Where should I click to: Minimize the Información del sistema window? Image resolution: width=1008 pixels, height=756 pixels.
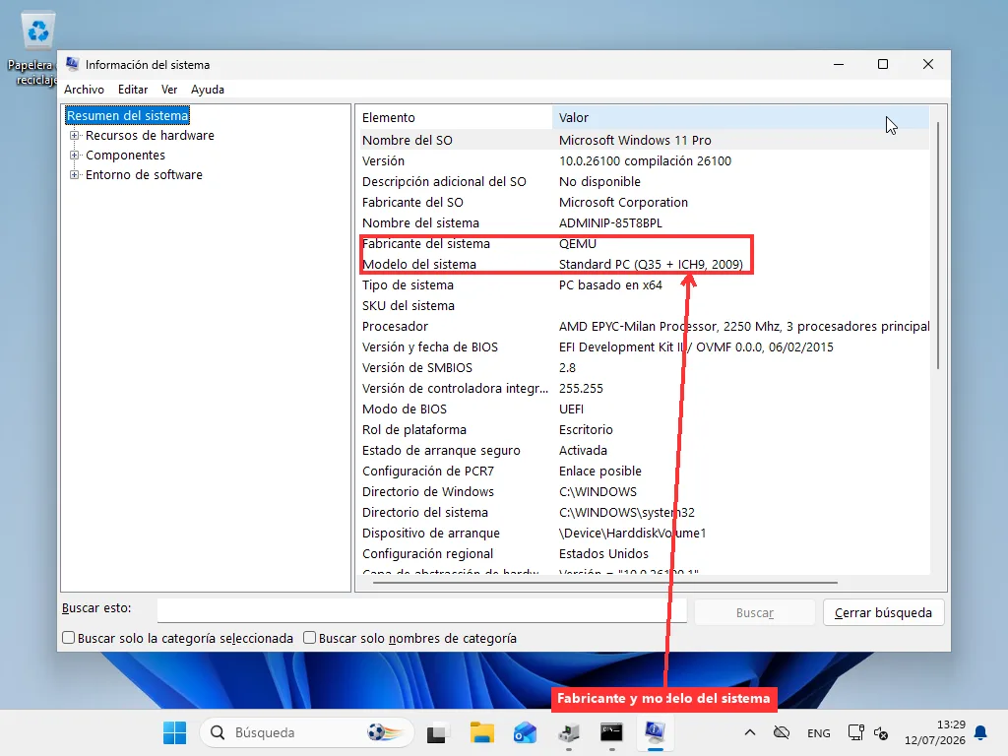839,64
